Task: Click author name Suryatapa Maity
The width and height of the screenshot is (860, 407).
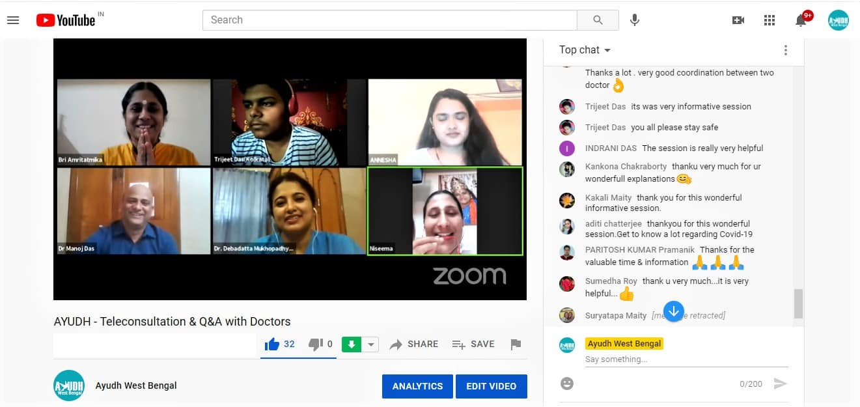Action: pyautogui.click(x=616, y=316)
